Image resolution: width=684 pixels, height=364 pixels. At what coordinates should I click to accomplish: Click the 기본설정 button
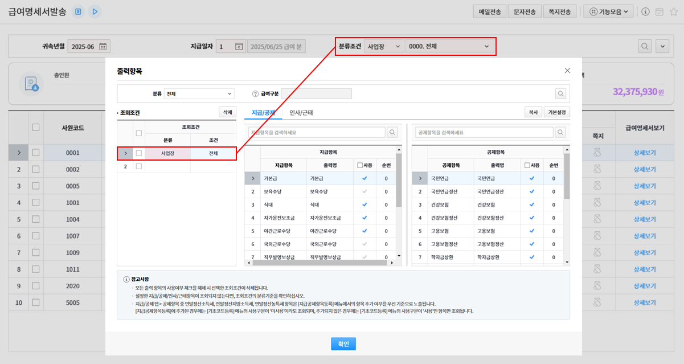point(557,112)
